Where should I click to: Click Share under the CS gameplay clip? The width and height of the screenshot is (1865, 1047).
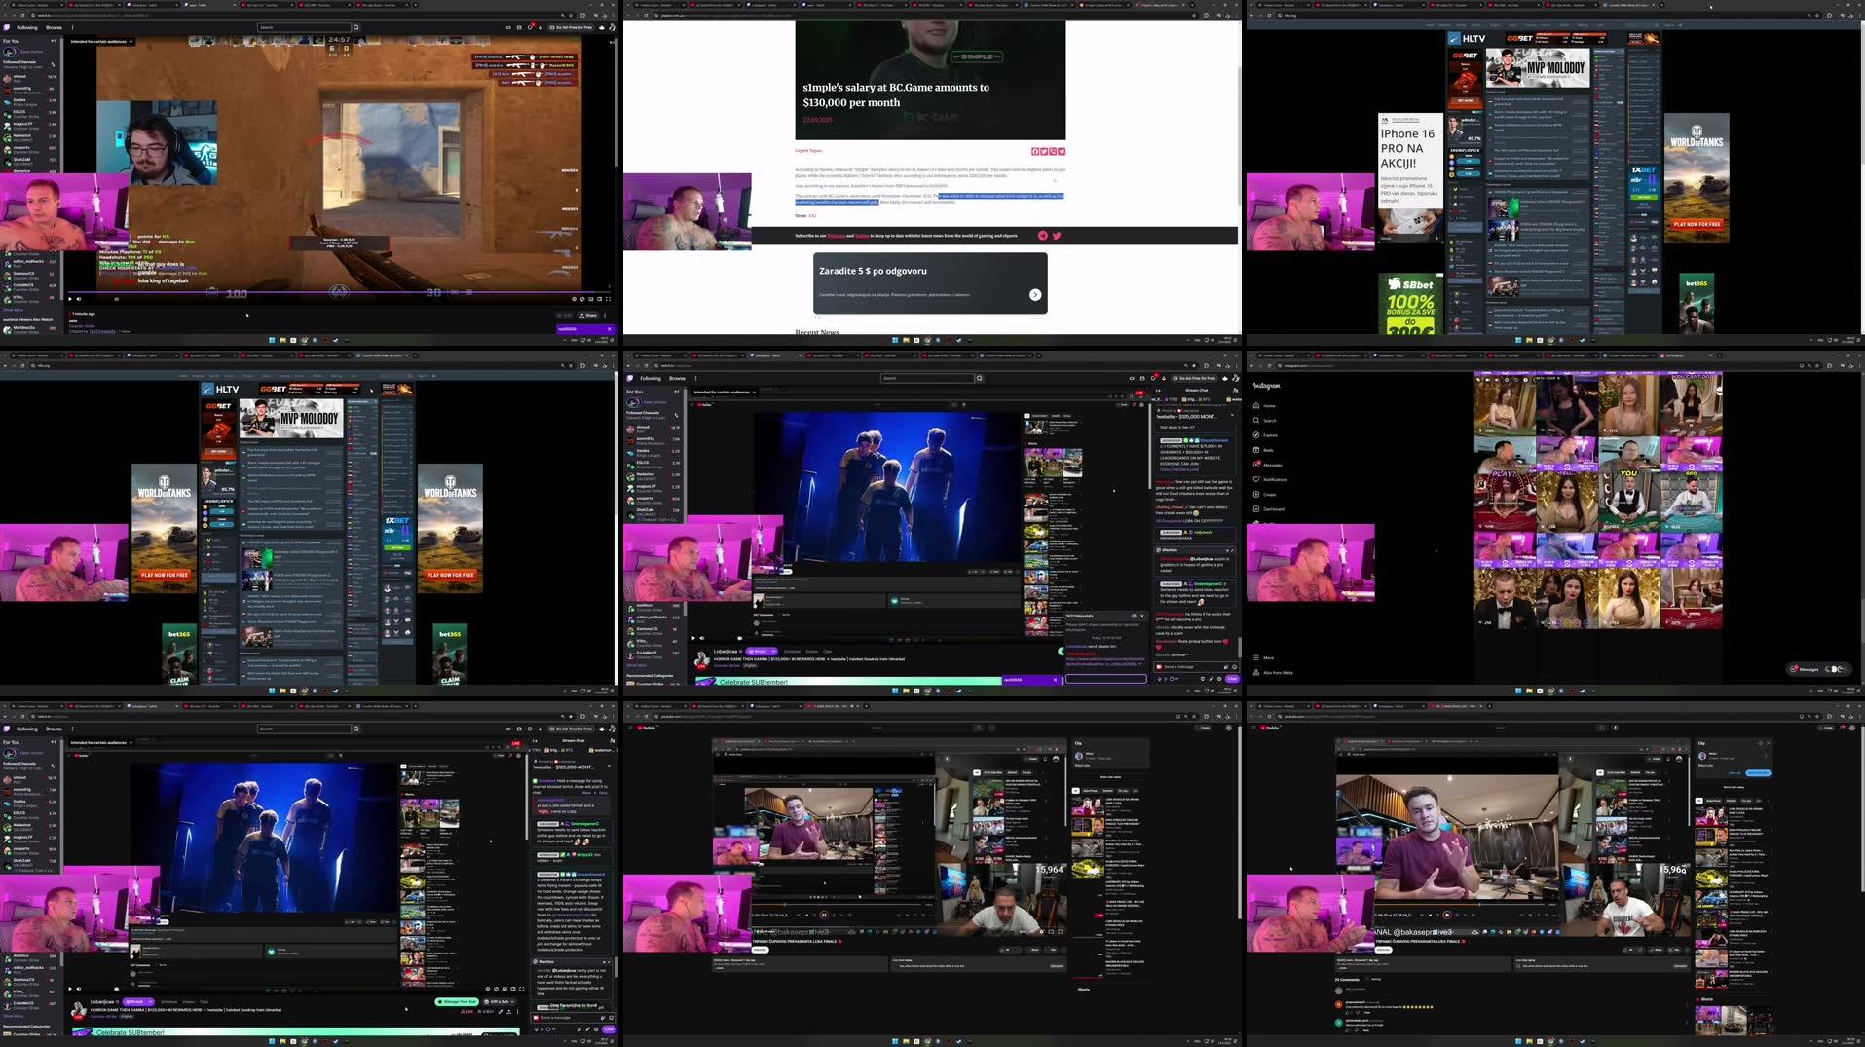(588, 315)
